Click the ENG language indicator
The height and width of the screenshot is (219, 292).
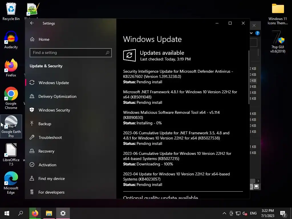(253, 213)
